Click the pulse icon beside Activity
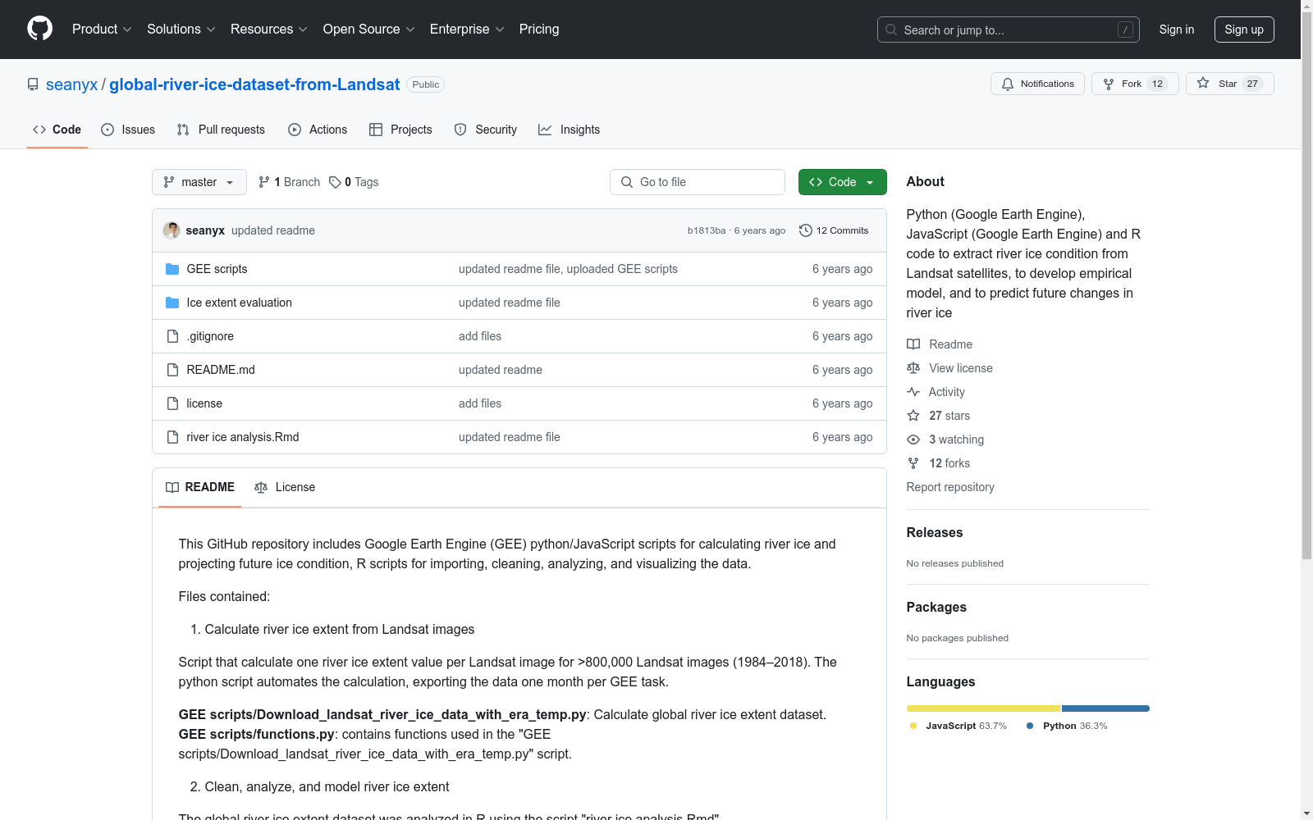 (x=913, y=392)
